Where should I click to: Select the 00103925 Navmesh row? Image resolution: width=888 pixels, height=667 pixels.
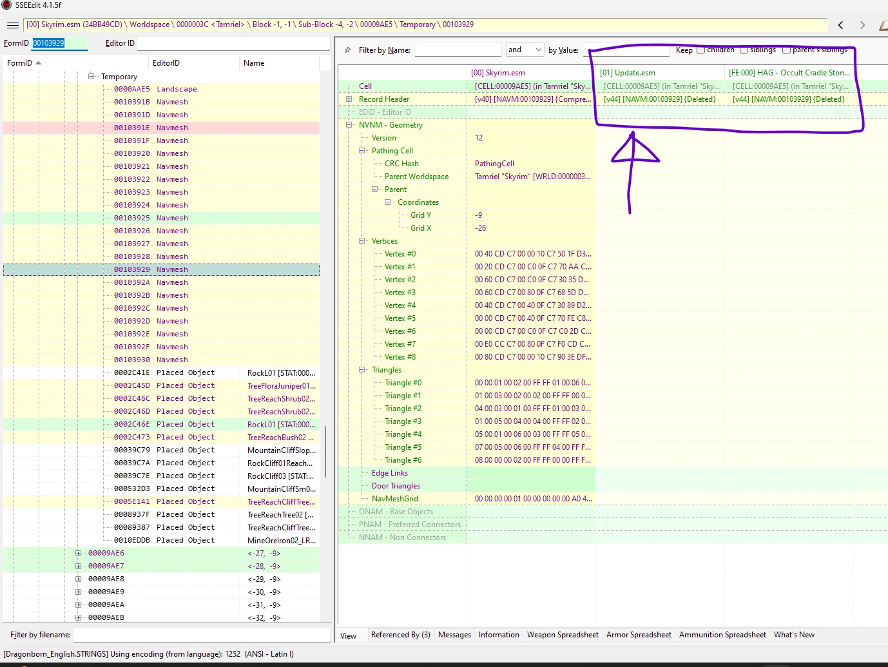tap(161, 218)
